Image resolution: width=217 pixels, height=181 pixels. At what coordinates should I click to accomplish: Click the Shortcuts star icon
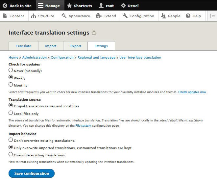[69, 6]
